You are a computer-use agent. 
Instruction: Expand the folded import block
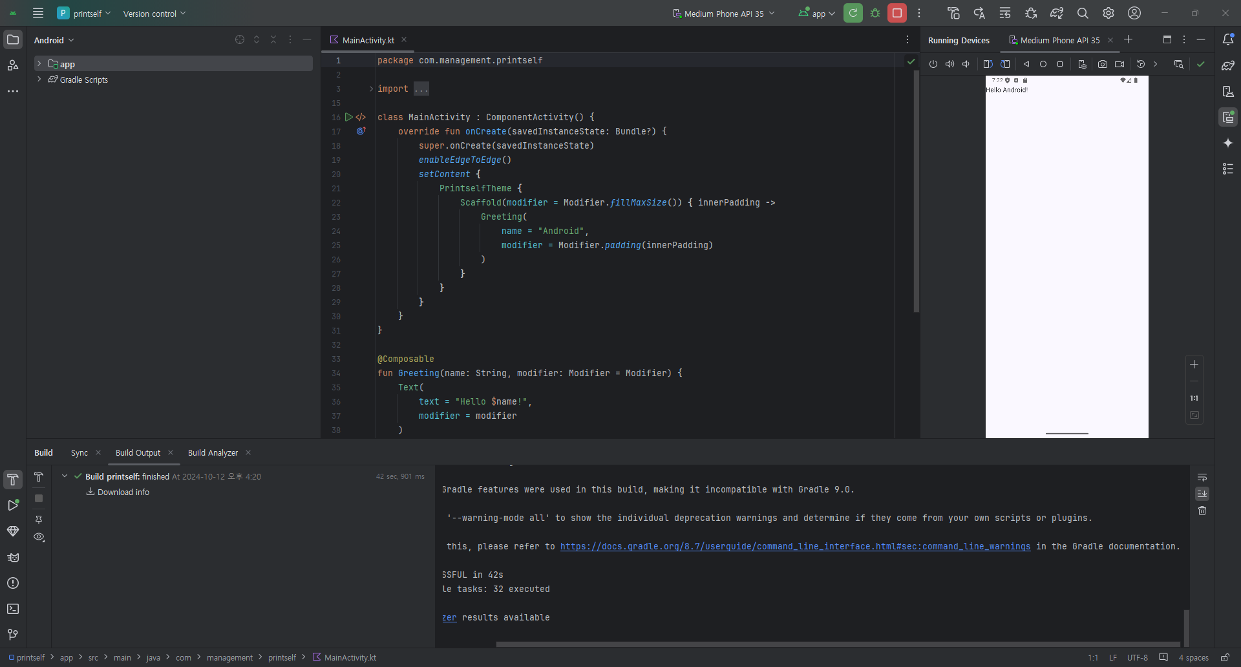tap(371, 89)
